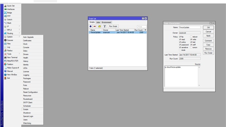
Task: Click the yellow comment icon in Script List
Action: 99,26
